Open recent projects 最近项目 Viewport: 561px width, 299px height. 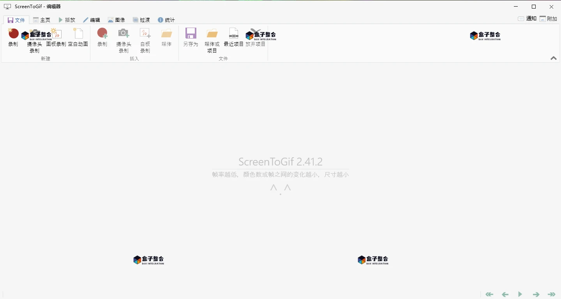tap(234, 37)
